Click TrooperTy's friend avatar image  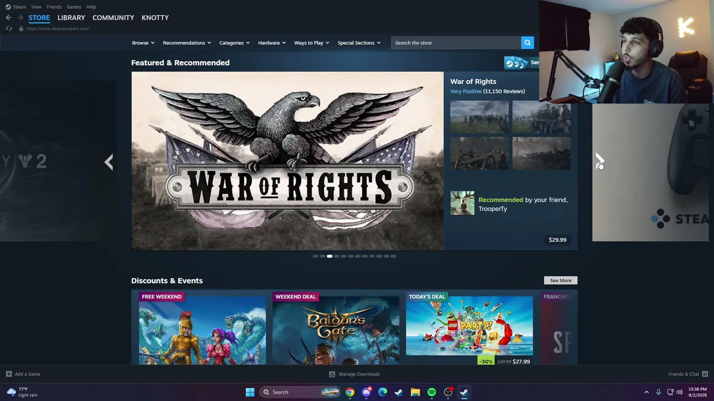pyautogui.click(x=462, y=203)
